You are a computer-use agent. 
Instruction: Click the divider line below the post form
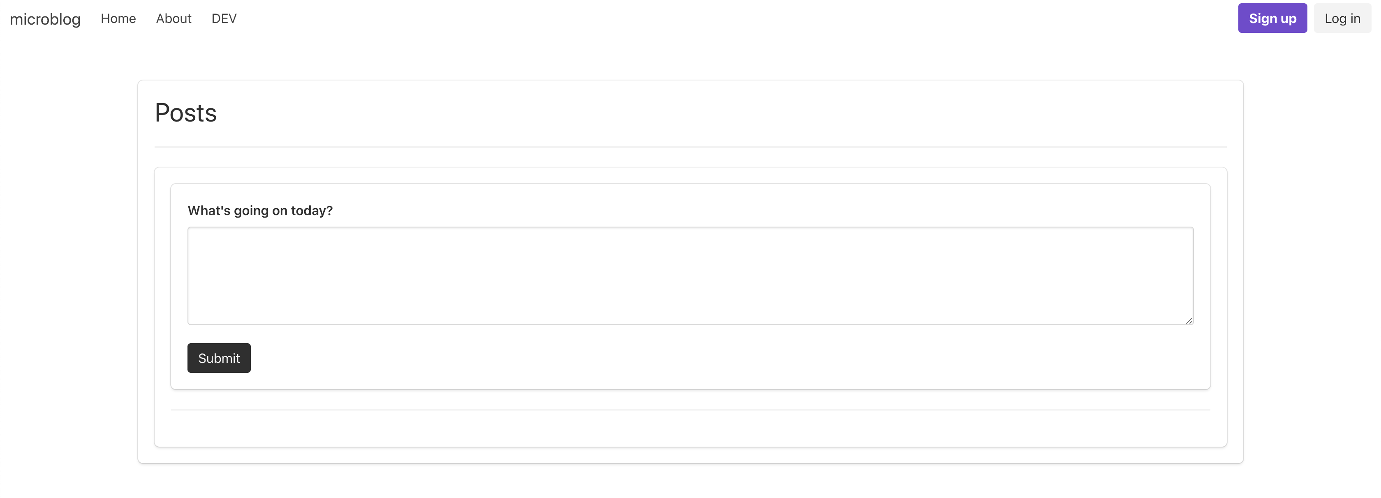point(690,410)
